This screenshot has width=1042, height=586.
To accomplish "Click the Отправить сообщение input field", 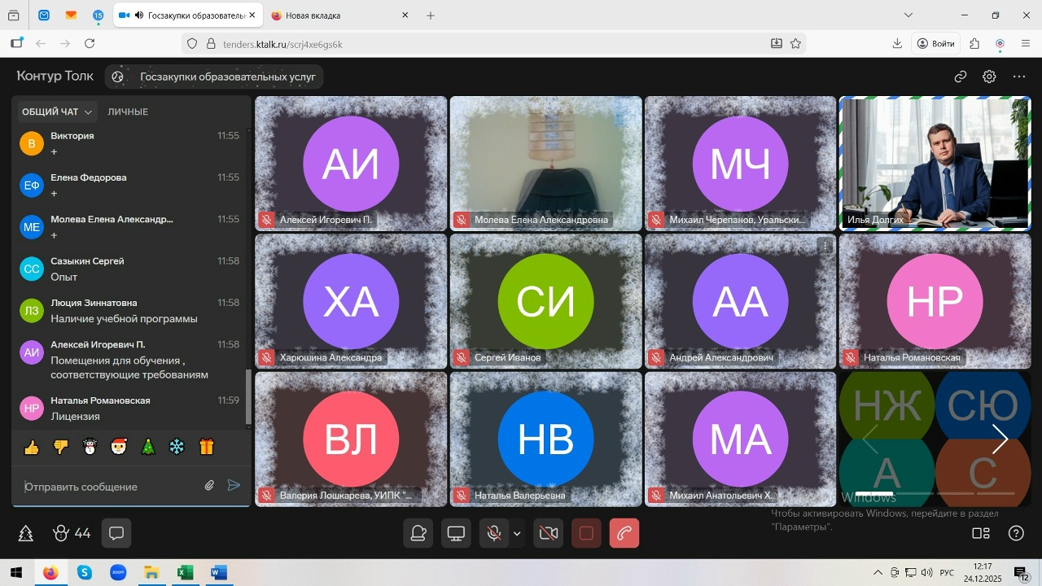I will point(110,487).
